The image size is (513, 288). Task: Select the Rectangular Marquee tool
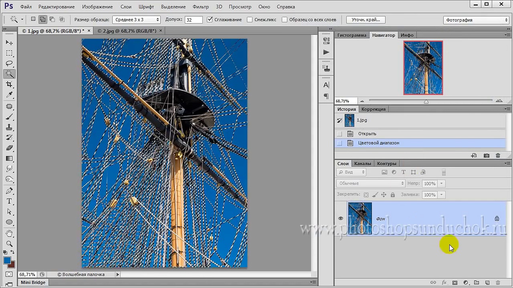[9, 53]
